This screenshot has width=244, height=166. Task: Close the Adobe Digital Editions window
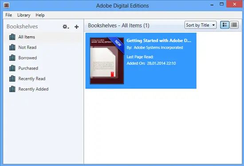click(234, 4)
